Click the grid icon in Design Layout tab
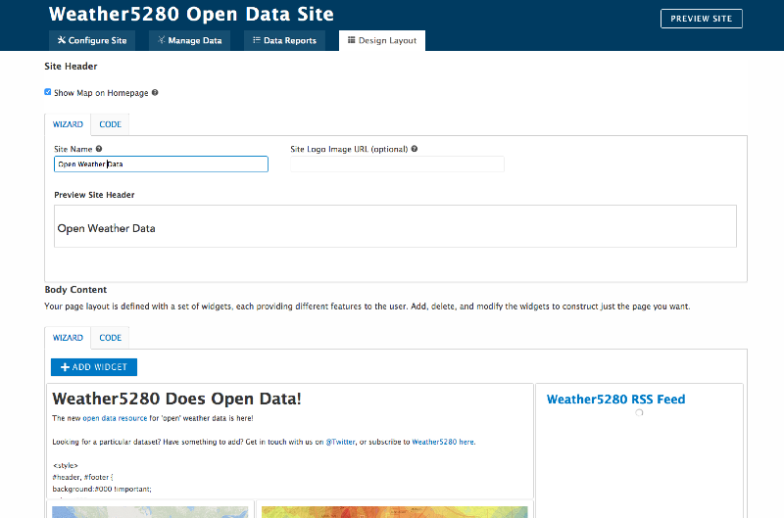The width and height of the screenshot is (784, 518). (352, 40)
